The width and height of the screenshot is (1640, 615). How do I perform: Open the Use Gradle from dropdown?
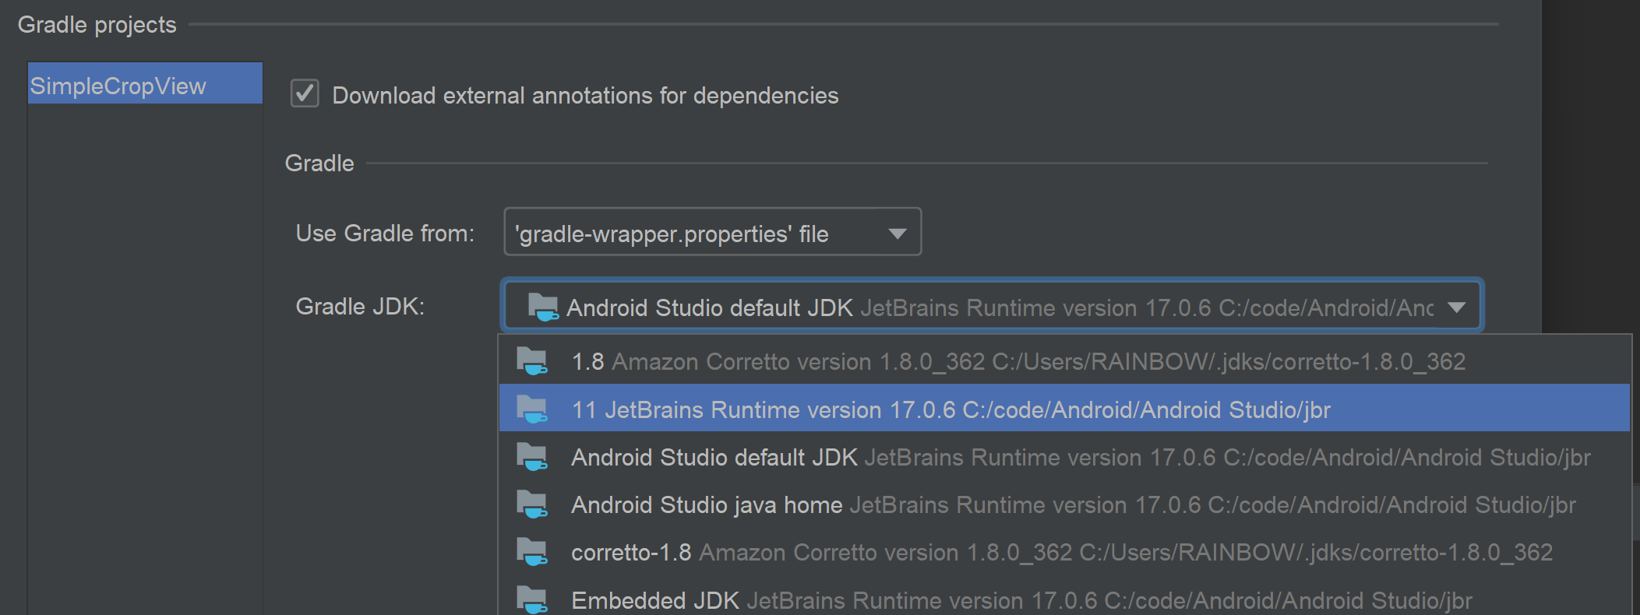point(712,232)
